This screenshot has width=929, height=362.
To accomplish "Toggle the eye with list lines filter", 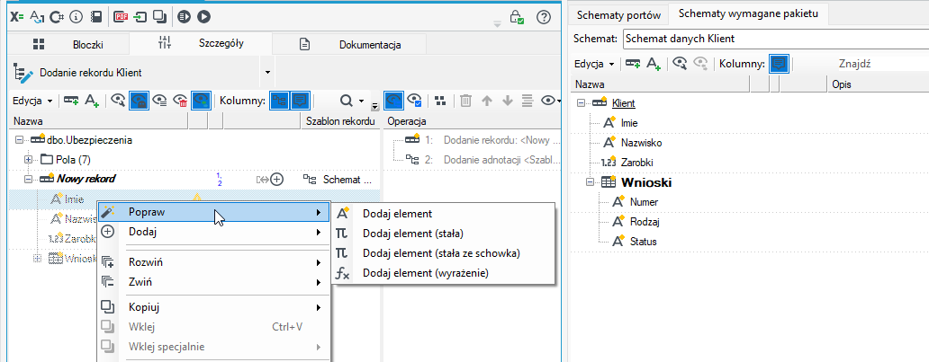I will click(x=159, y=101).
